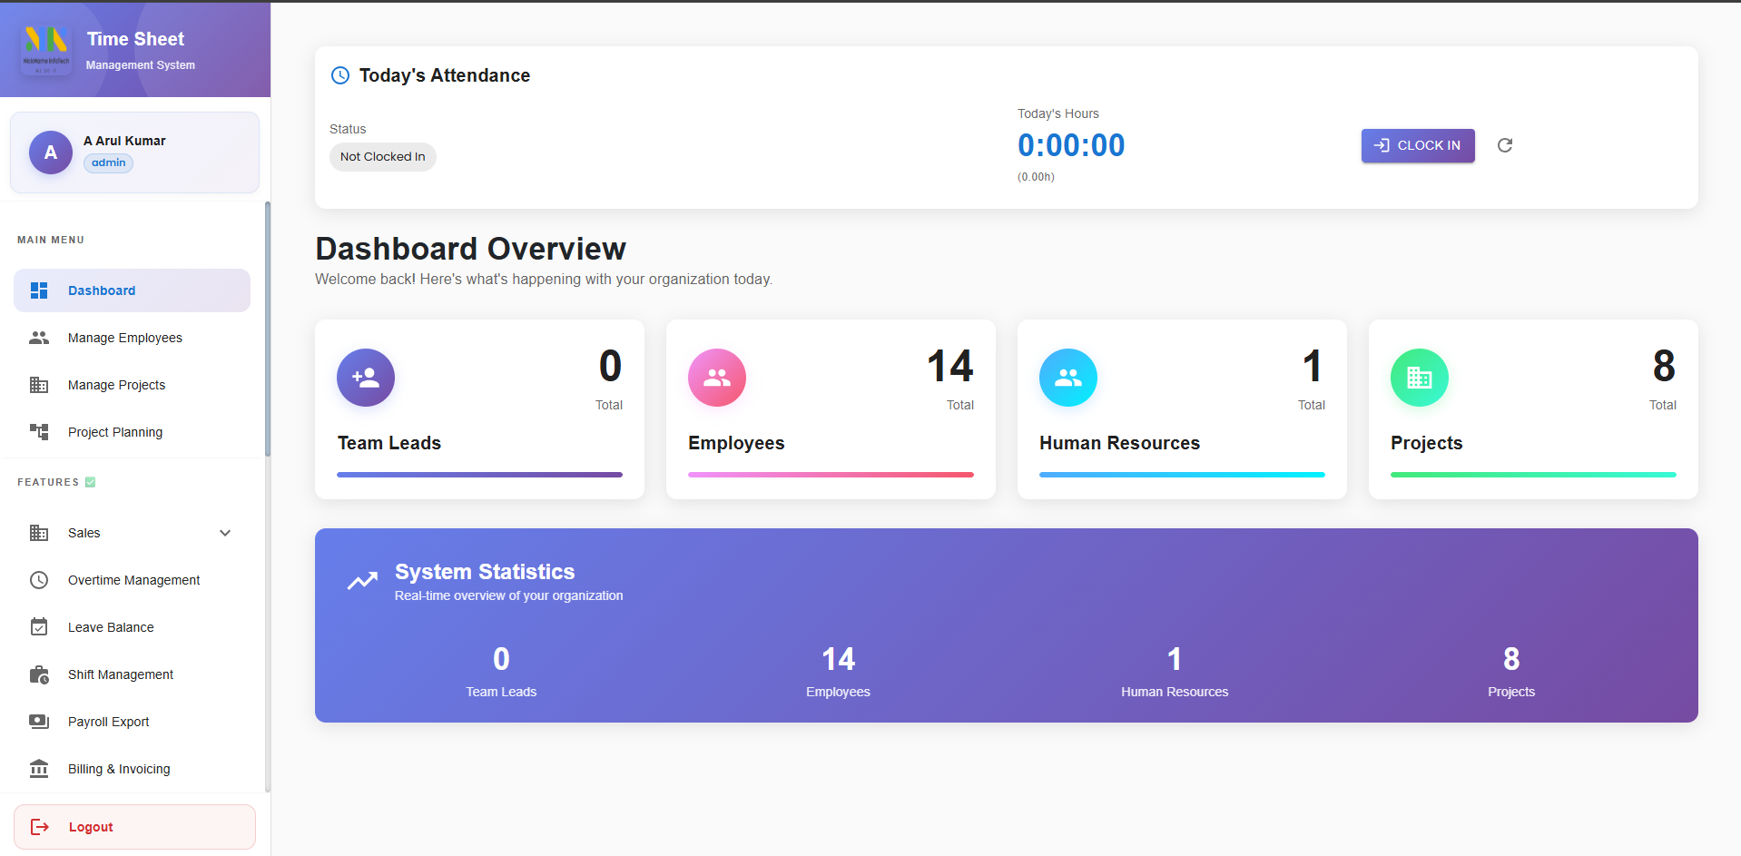The height and width of the screenshot is (856, 1741).
Task: Expand the Sales menu chevron
Action: point(225,533)
